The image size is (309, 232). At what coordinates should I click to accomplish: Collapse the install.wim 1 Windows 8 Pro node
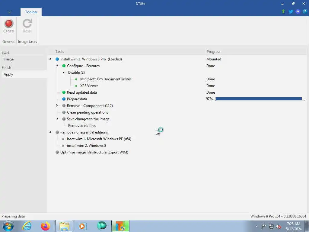pos(50,59)
